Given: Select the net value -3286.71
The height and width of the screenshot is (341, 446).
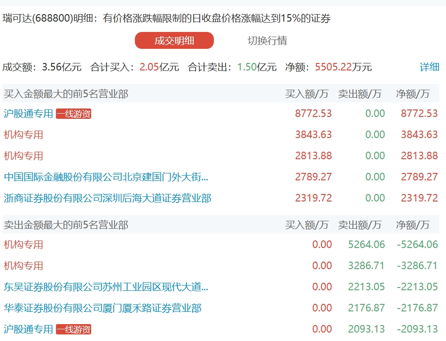Looking at the screenshot, I should click(417, 265).
